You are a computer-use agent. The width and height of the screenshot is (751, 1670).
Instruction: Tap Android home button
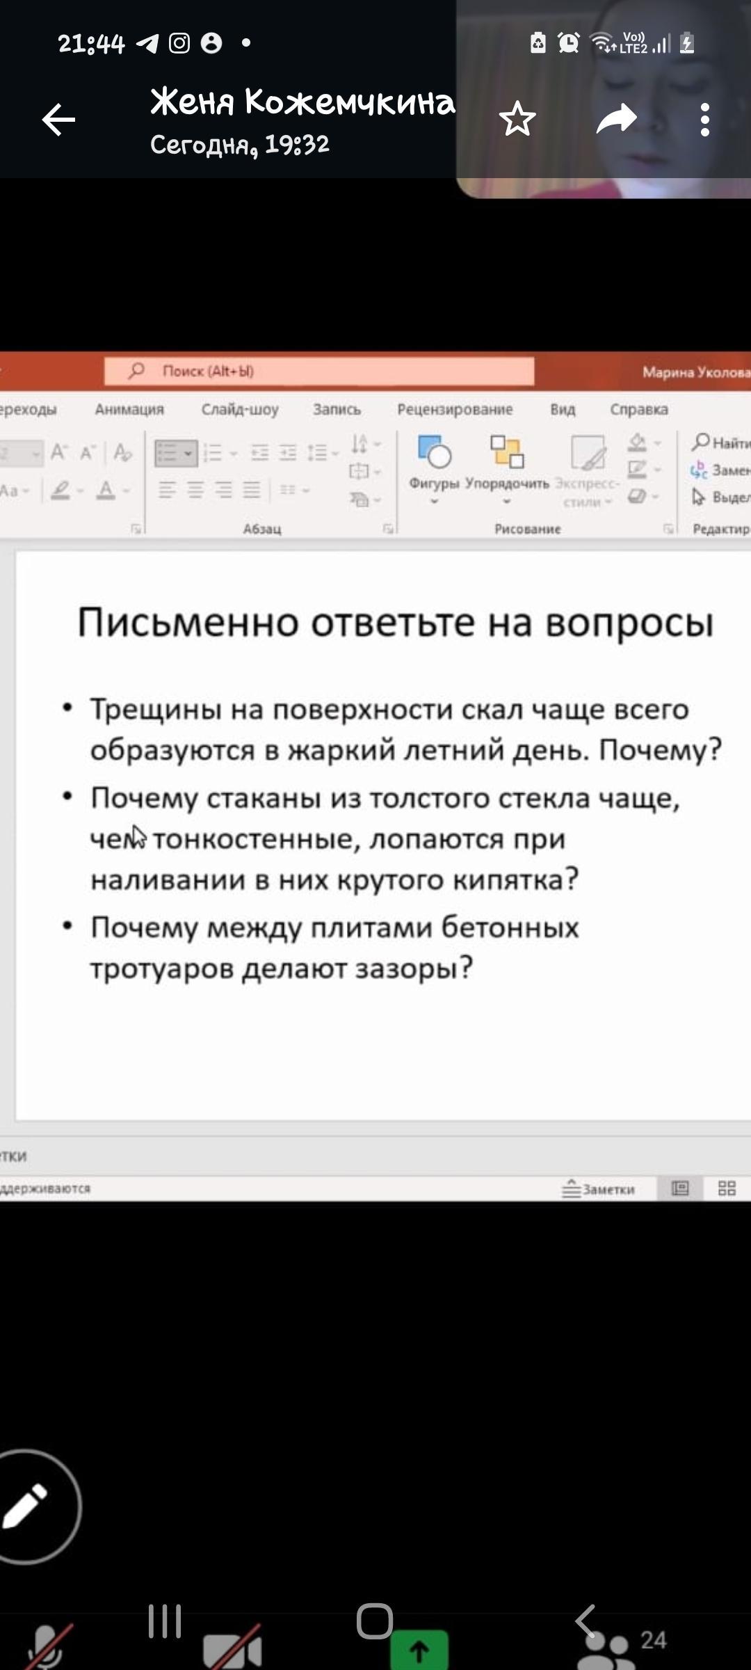(x=375, y=1621)
